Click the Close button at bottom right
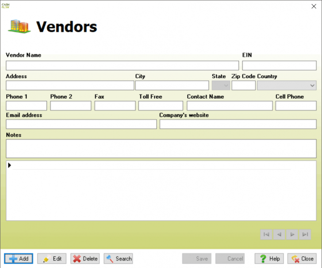This screenshot has height=268, width=322. [x=302, y=259]
